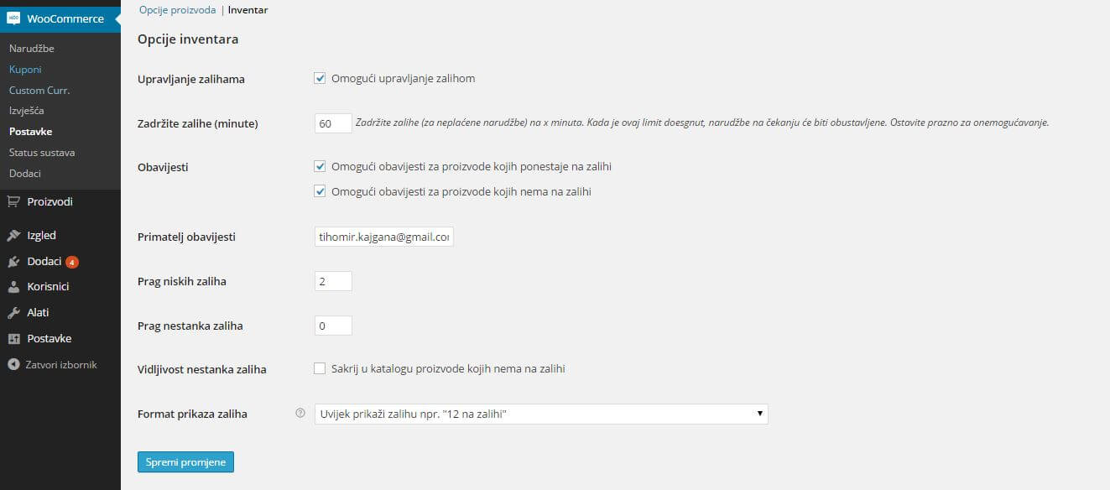This screenshot has height=490, width=1110.
Task: Open the Format prikaza zaliha dropdown
Action: pyautogui.click(x=540, y=414)
